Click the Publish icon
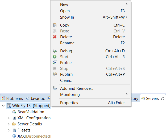 [x=55, y=74]
